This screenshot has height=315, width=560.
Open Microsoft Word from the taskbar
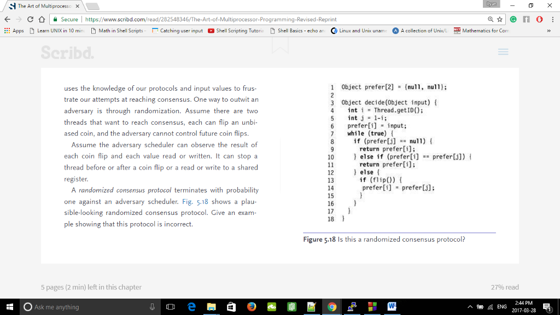392,307
